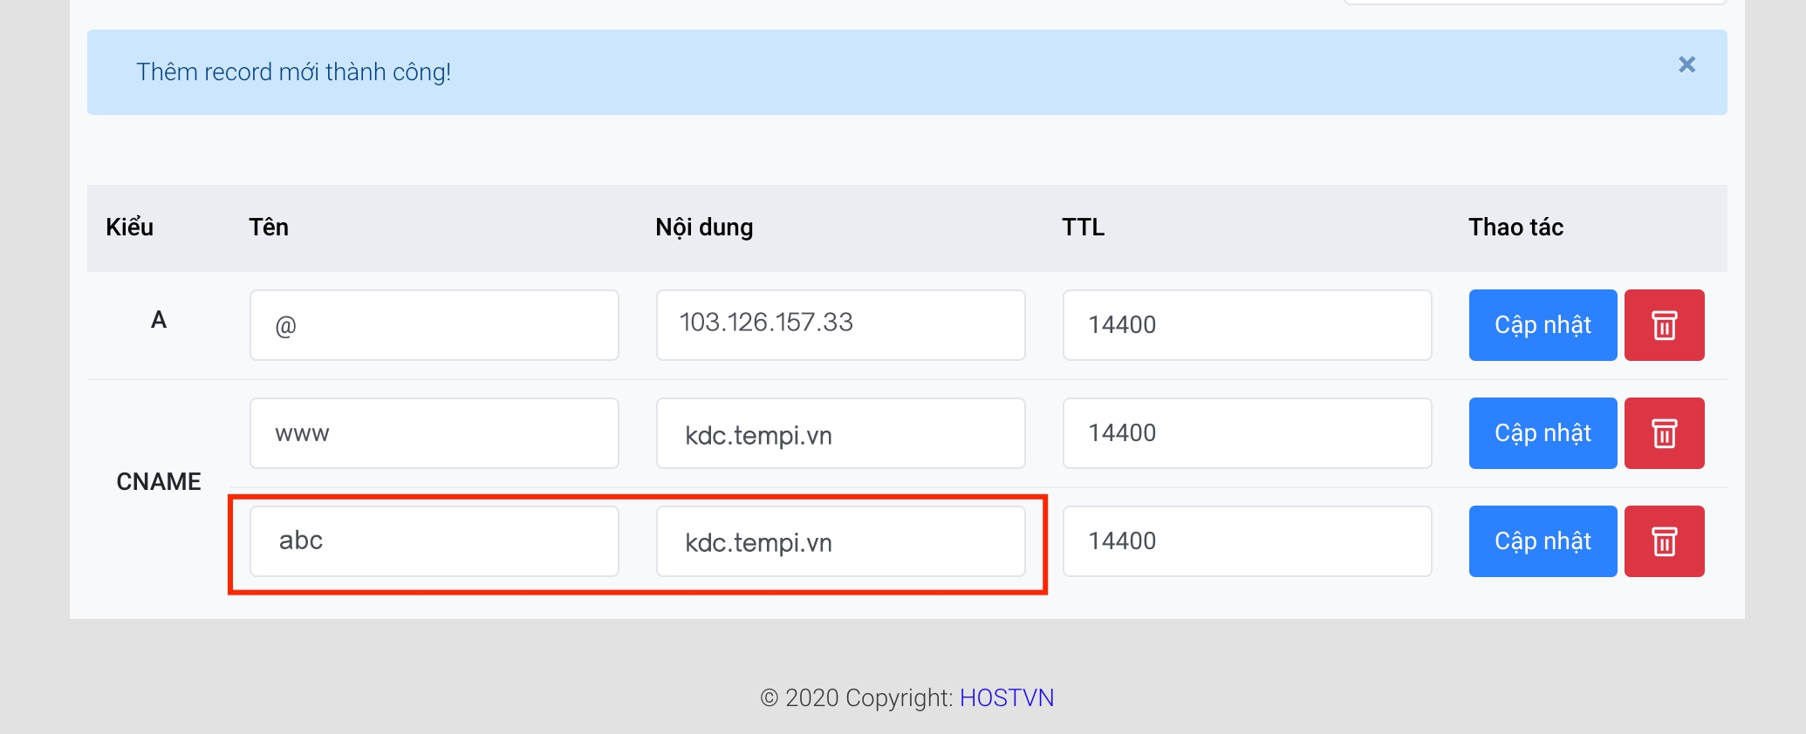Open the HOSTVN copyright link
Viewport: 1806px width, 734px height.
tap(1007, 698)
